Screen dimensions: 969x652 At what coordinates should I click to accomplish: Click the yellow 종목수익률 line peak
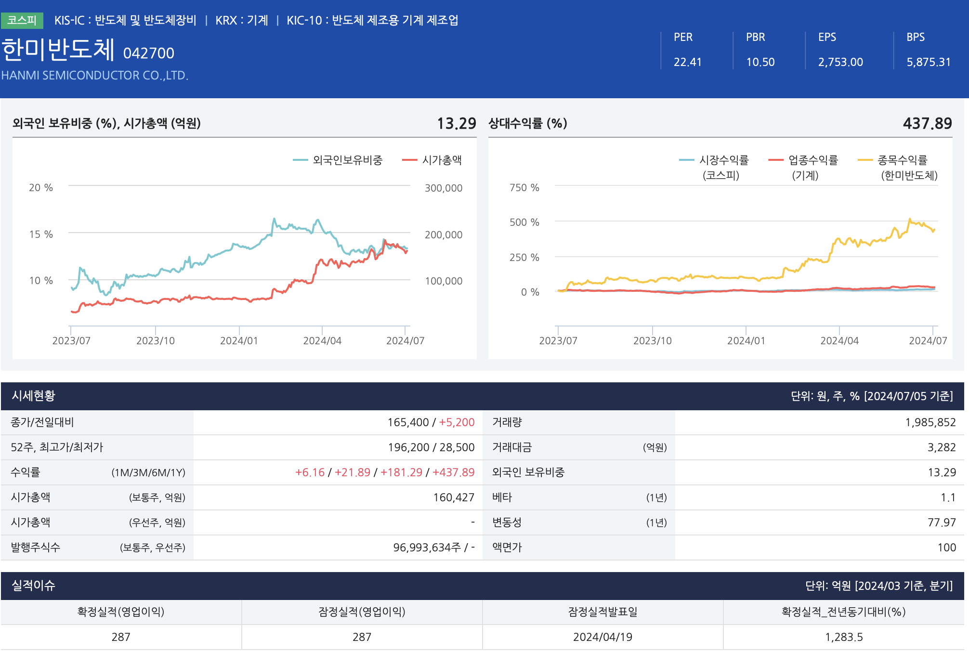tap(910, 219)
